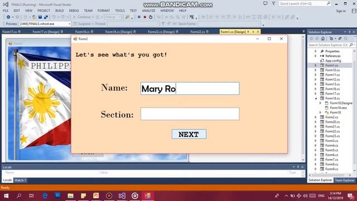Click the feedback chat icon in title bar
Screen dimensions: 357x201
(x=266, y=3)
